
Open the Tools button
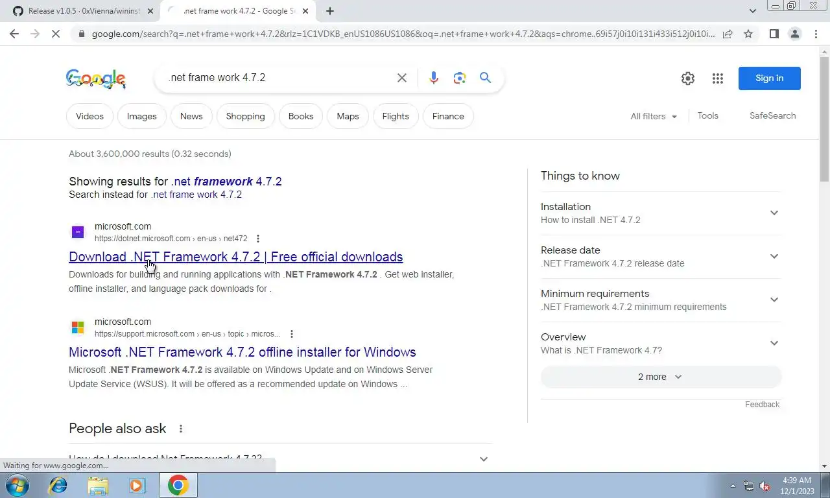[707, 115]
